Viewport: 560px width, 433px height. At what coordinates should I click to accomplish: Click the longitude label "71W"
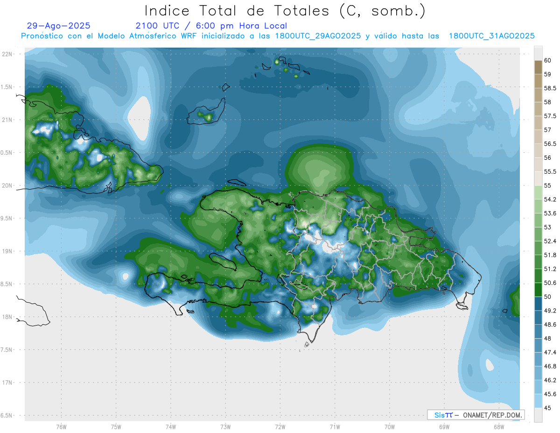coord(335,426)
